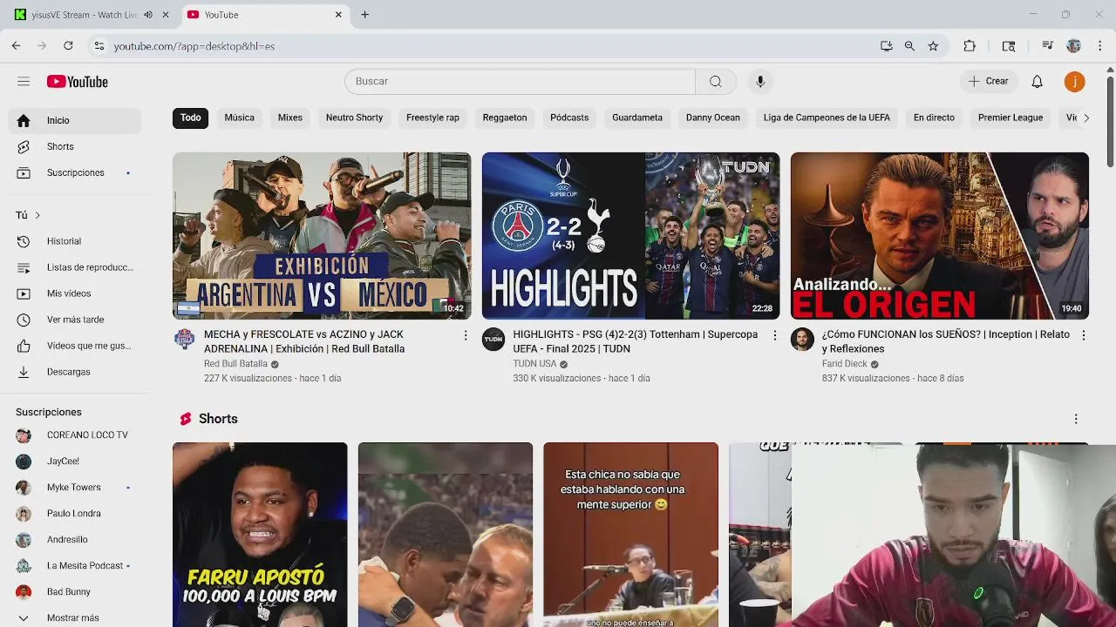The image size is (1116, 627).
Task: Click the browser address bar URL
Action: [194, 46]
